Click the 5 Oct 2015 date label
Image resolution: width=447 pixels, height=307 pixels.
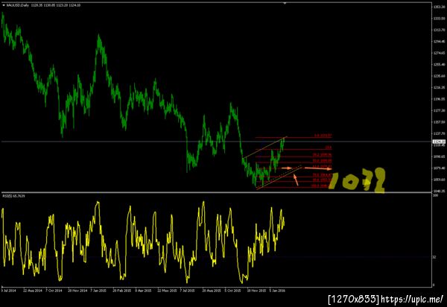[232, 291]
